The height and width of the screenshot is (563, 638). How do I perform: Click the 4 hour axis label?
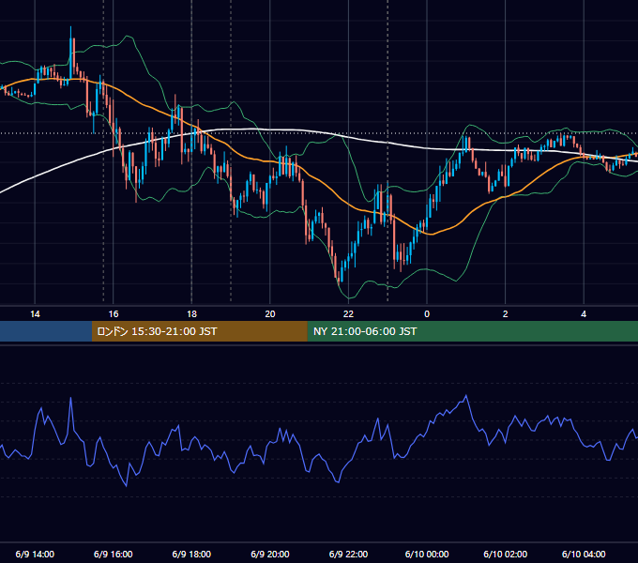pos(584,314)
